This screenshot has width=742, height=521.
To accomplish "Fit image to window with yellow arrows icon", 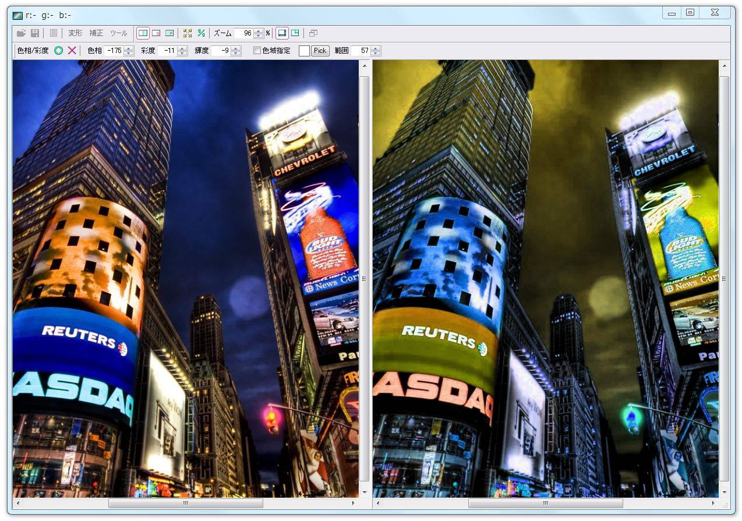I will (187, 33).
